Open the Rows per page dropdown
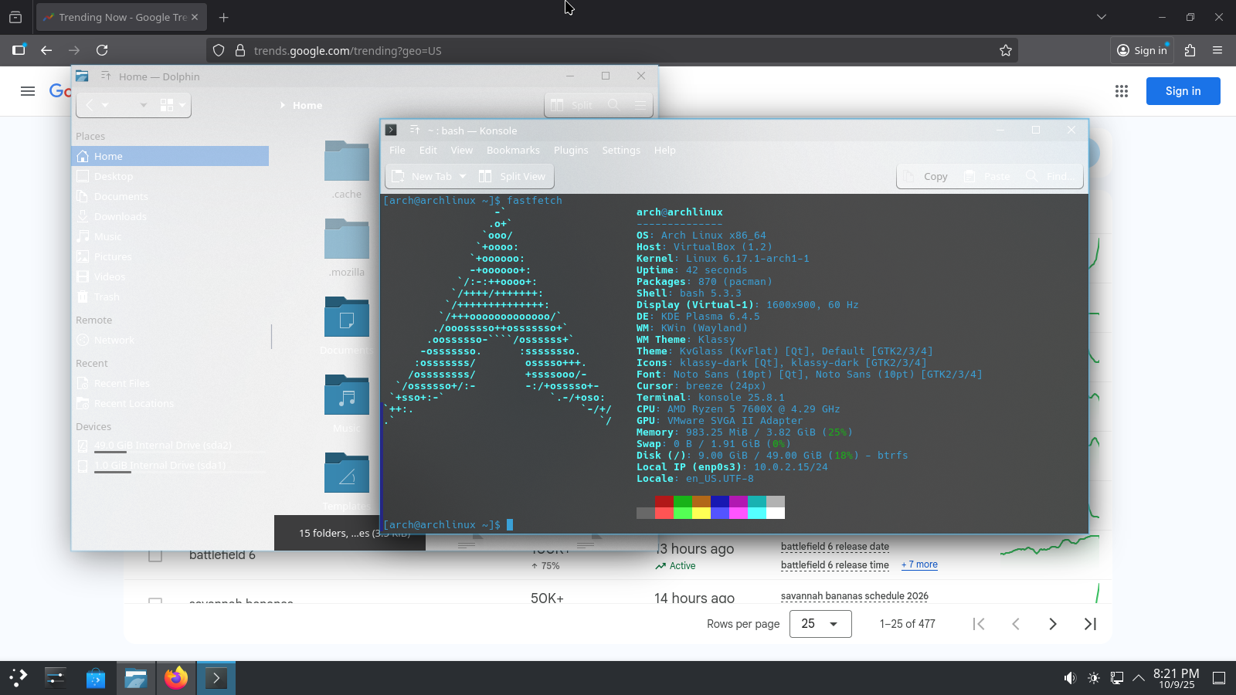 820,624
